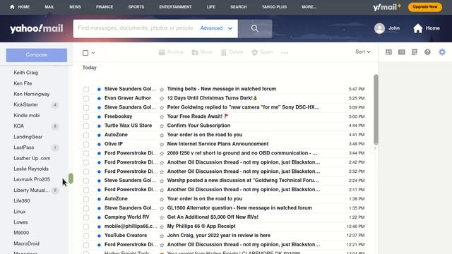Image resolution: width=452 pixels, height=254 pixels.
Task: Open the more actions ellipsis
Action: 284,53
